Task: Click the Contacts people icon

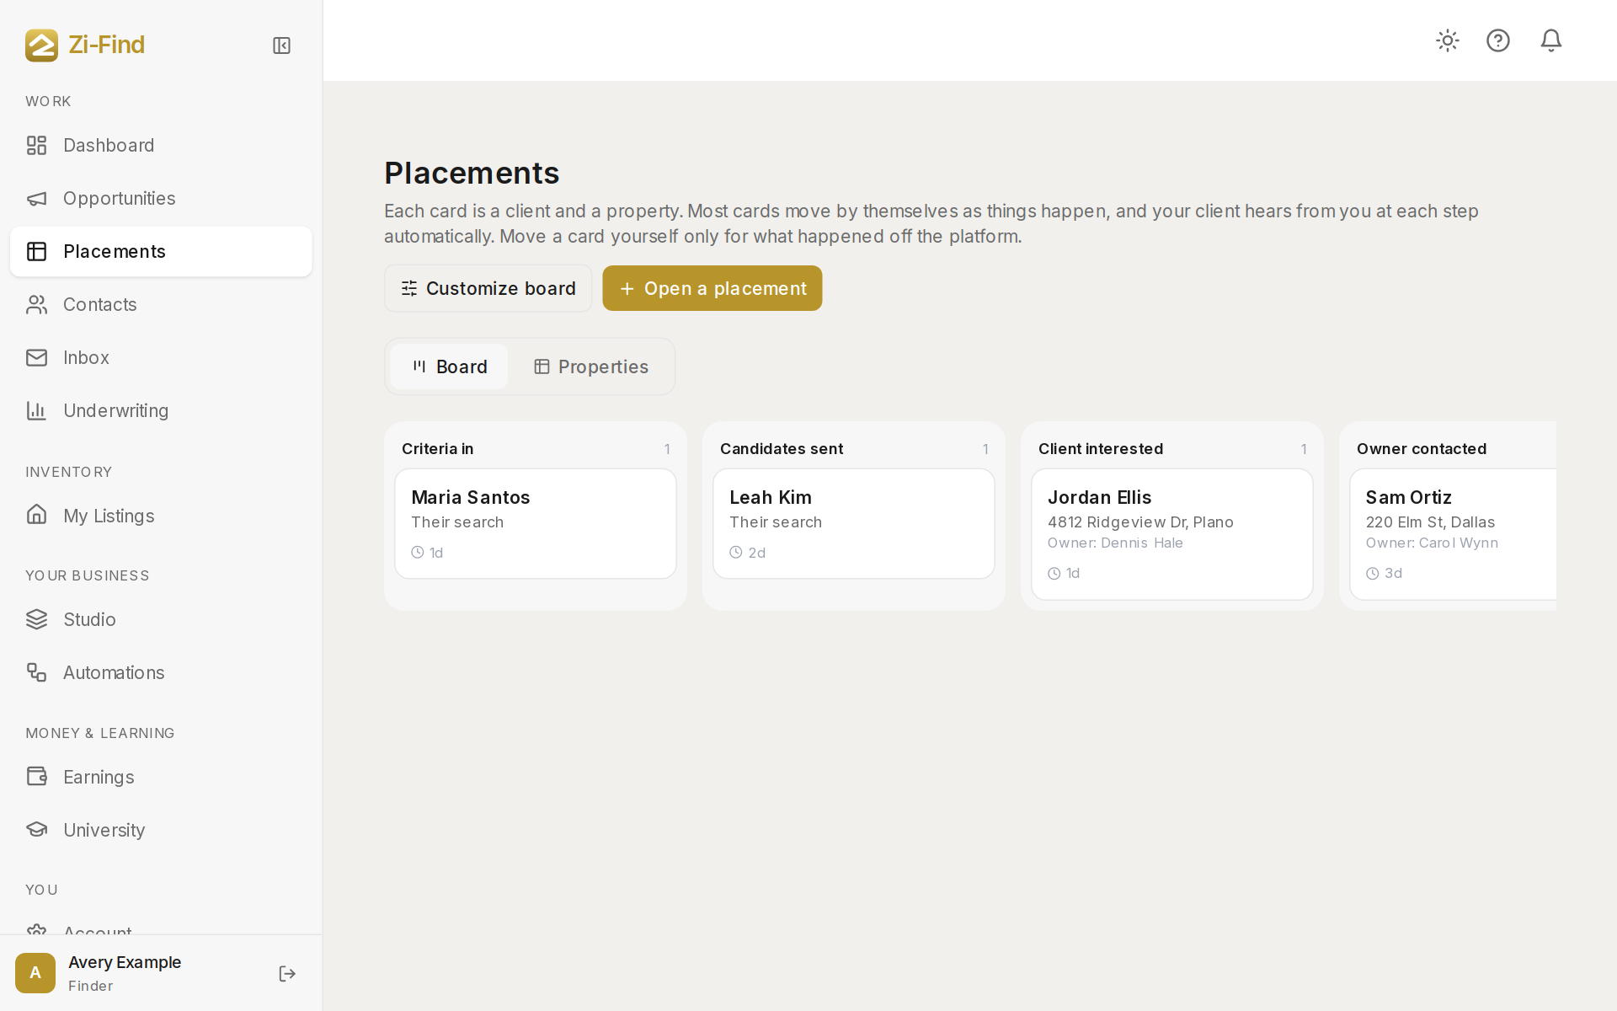Action: click(36, 305)
